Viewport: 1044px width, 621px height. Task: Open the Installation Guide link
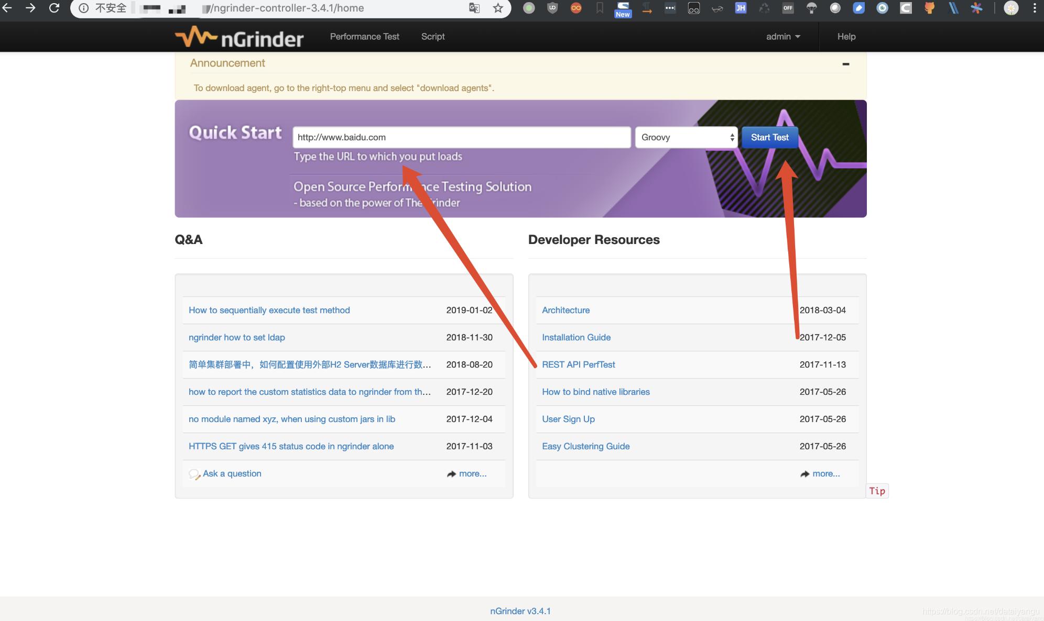coord(576,337)
